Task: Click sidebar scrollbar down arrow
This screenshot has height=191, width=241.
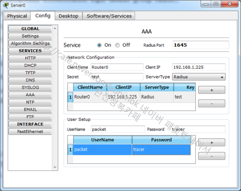Action: [55, 167]
